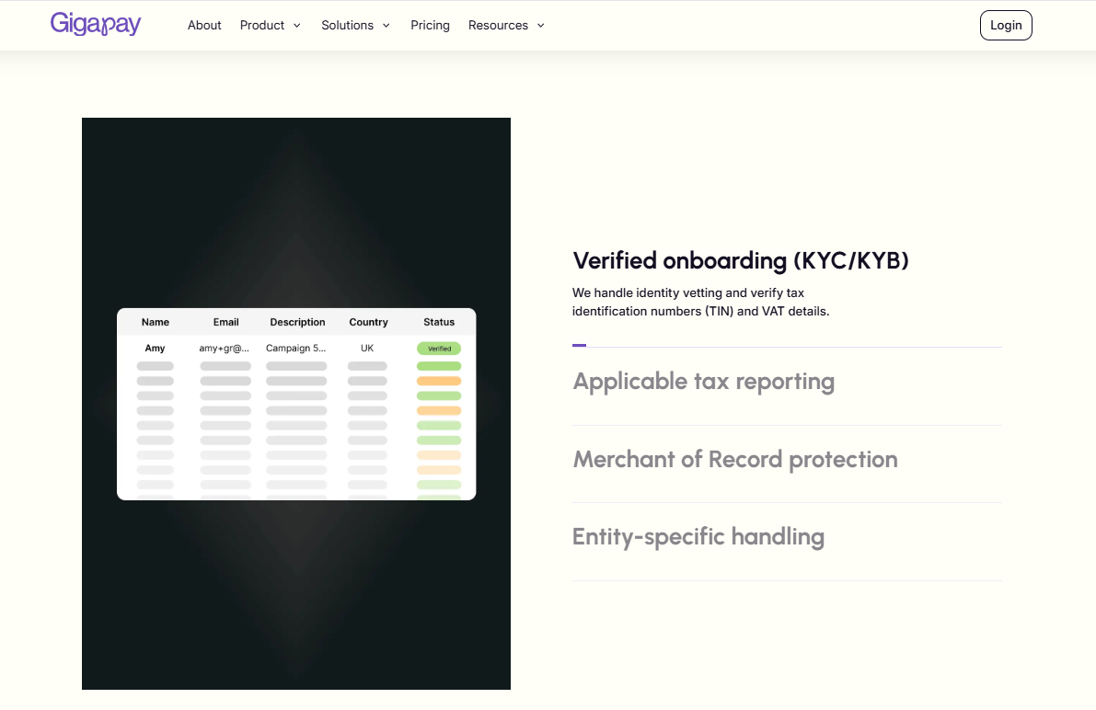This screenshot has width=1096, height=710.
Task: Click the amy+gr@... email cell
Action: (225, 348)
